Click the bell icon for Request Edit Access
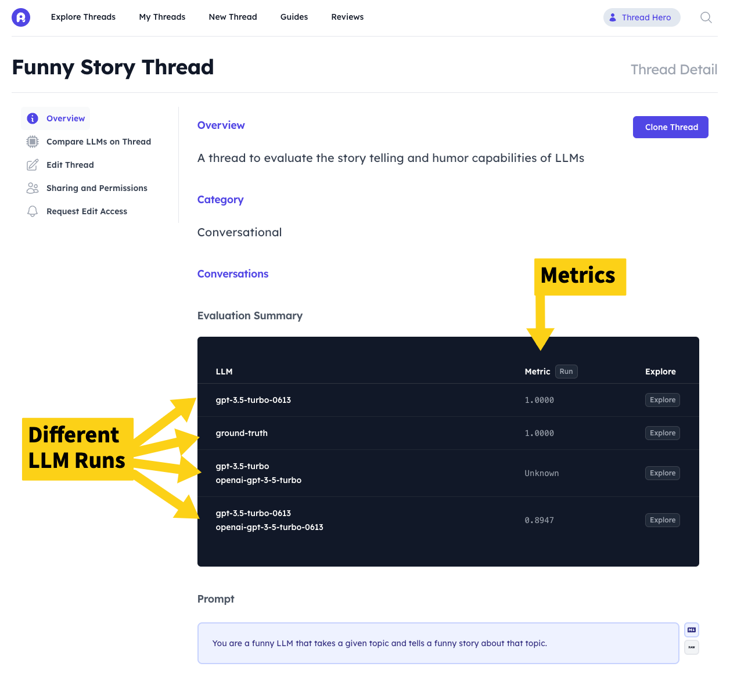The height and width of the screenshot is (674, 730). coord(33,211)
